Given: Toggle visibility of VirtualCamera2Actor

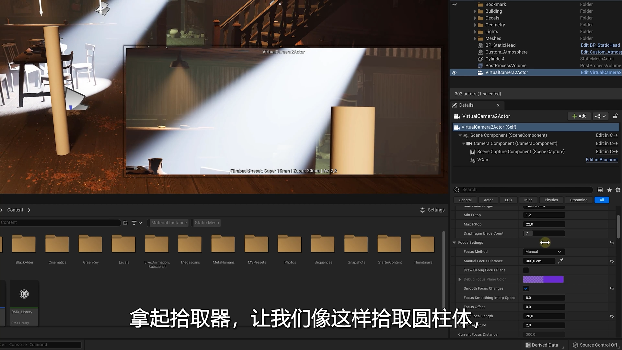Looking at the screenshot, I should [454, 73].
